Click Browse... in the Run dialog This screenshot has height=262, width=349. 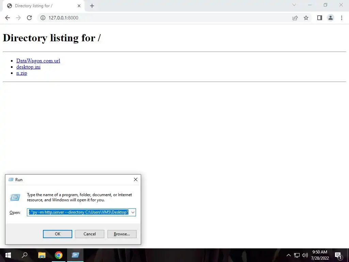122,234
